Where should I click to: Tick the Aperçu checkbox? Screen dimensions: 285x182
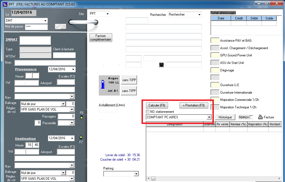[x=251, y=117]
